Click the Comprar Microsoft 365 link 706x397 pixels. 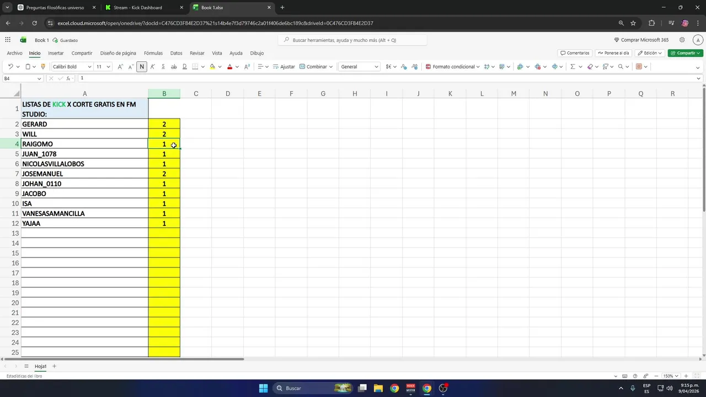click(641, 40)
